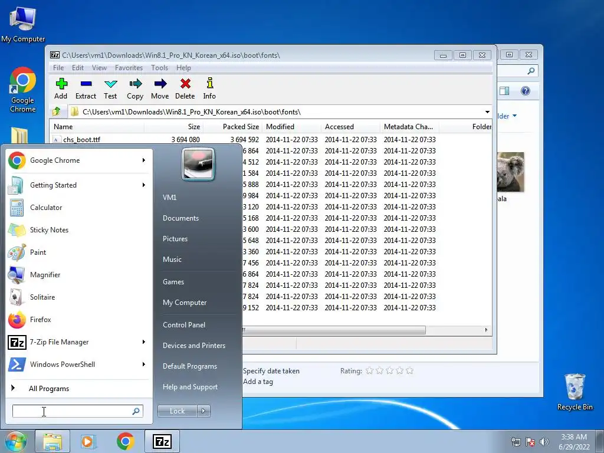Click the Info toolbar icon
Screen dimensions: 604x453
(x=209, y=89)
